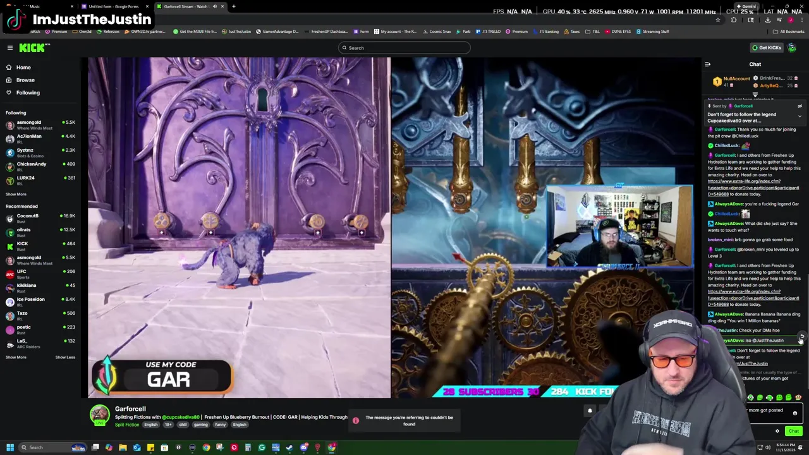Open Ac7ionMan channel in the sidebar

(39, 138)
